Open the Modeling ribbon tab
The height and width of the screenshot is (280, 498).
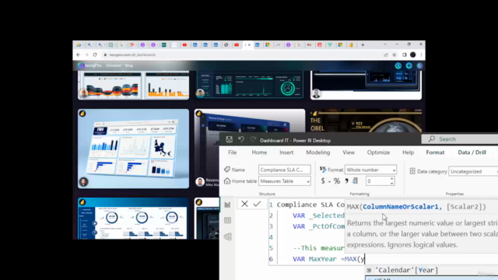[x=318, y=152]
